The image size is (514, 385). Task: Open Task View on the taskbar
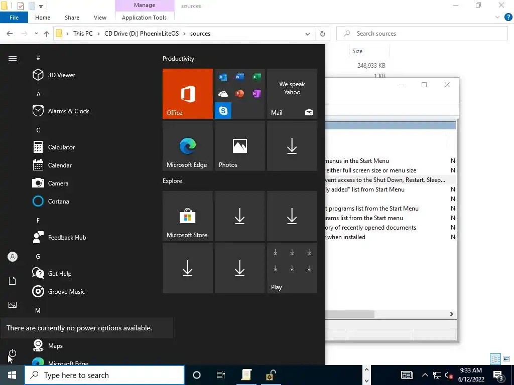(x=221, y=375)
